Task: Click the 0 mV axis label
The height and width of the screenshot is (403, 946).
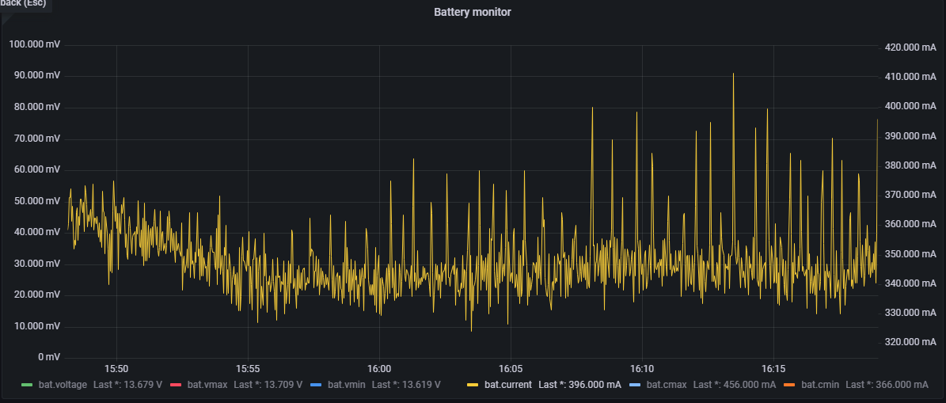Action: coord(49,357)
